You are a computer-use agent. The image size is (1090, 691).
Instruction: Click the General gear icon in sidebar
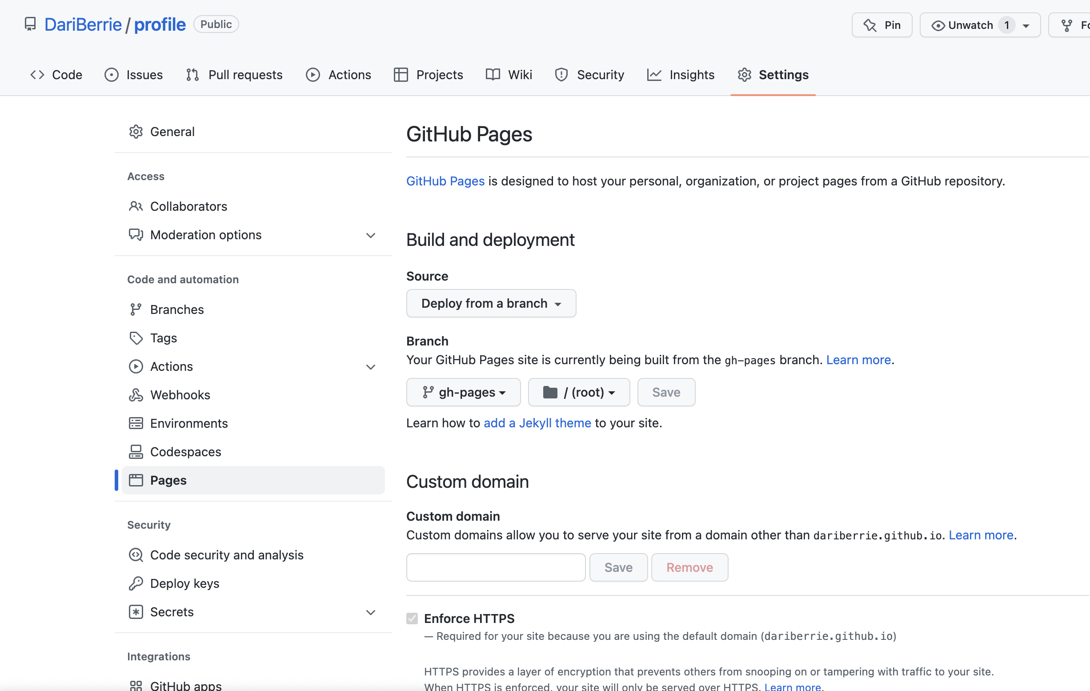136,132
